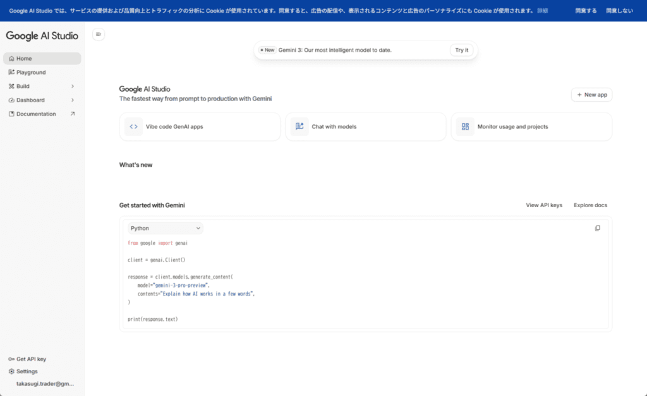Click the copy code icon

pyautogui.click(x=597, y=228)
